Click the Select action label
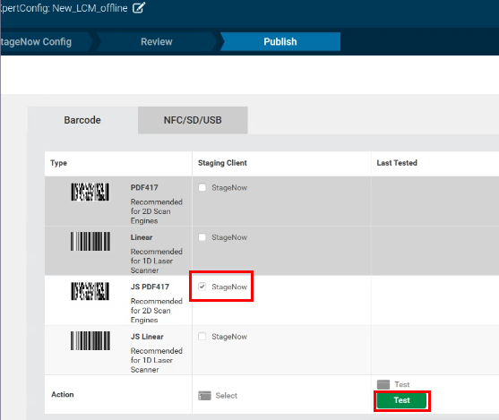This screenshot has height=420, width=499. click(227, 396)
